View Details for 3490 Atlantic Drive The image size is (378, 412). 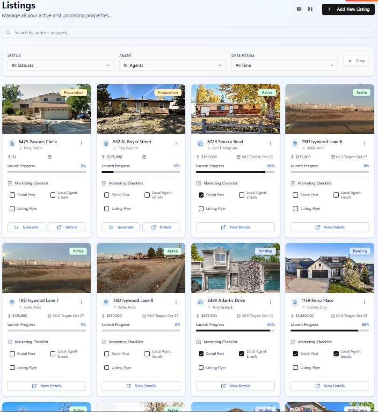[235, 386]
